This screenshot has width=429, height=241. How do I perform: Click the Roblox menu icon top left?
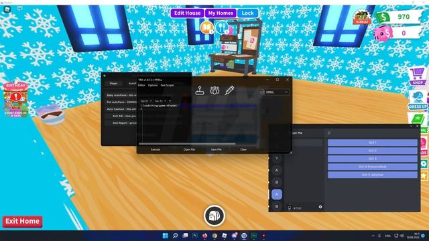7,9
